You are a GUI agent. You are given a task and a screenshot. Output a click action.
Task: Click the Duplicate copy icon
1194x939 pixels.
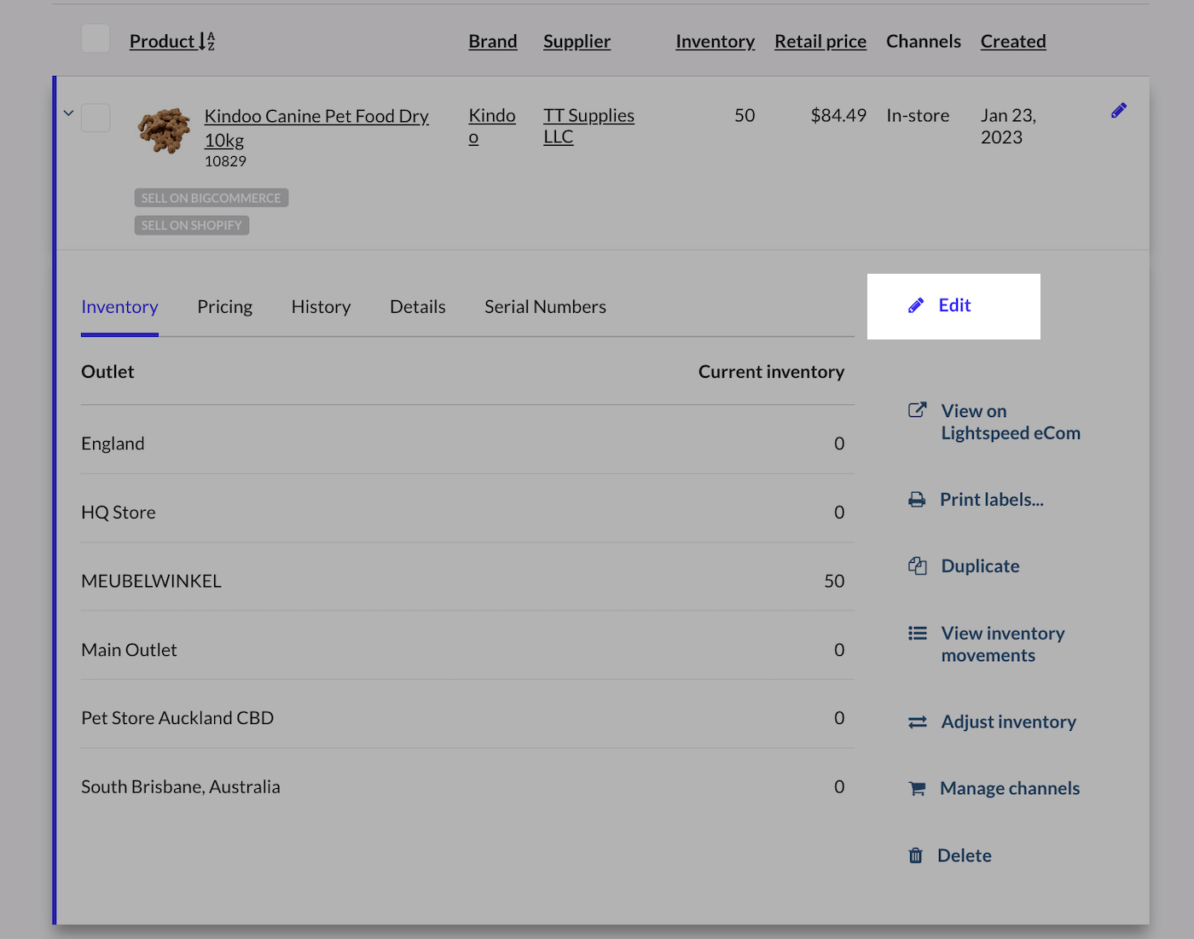[x=918, y=566]
